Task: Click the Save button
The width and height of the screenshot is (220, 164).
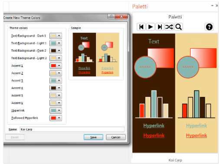Action: tap(93, 137)
